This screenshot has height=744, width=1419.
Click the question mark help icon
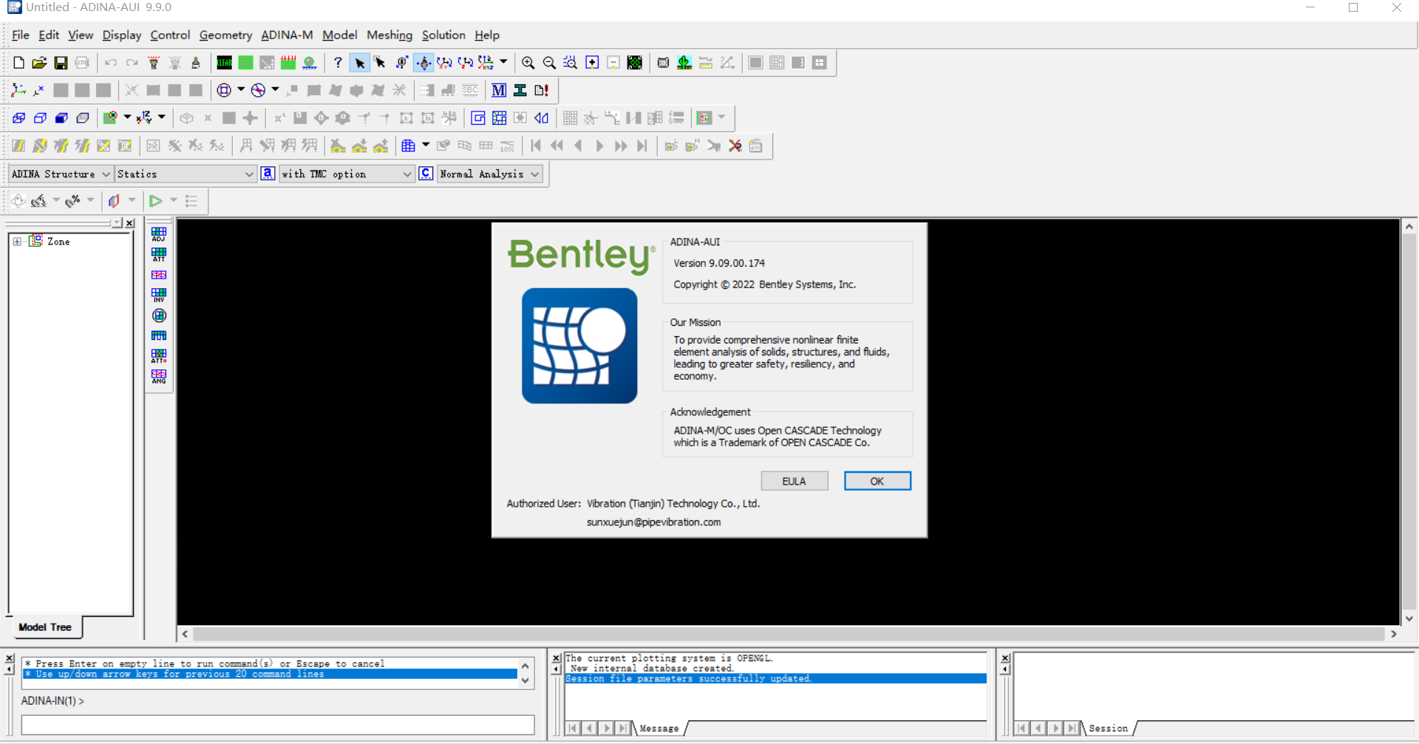pyautogui.click(x=338, y=63)
